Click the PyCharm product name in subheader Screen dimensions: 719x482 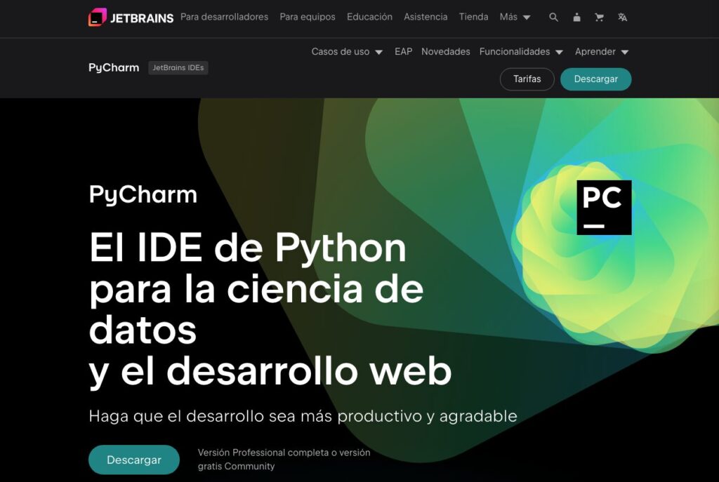[114, 68]
